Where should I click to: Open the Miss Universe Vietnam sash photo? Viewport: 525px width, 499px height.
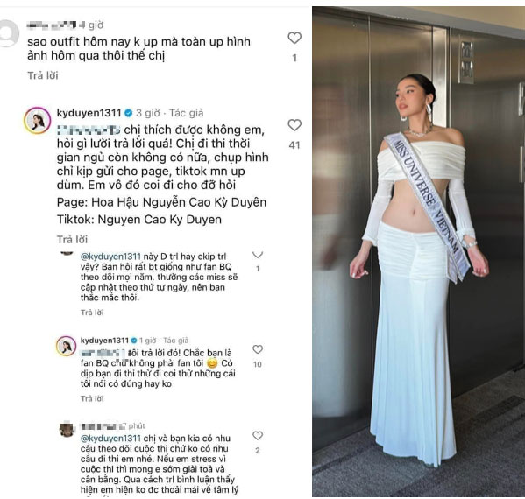[419, 251]
